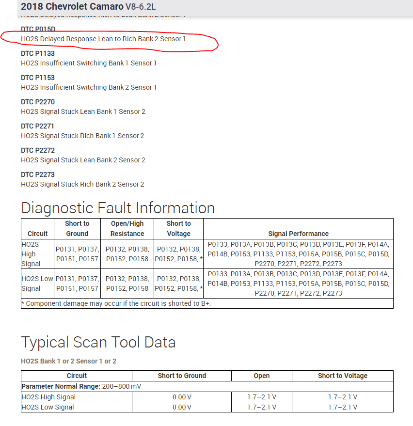413x426 pixels.
Task: Click the scan tool table 'Short to Ground' header
Action: click(x=182, y=376)
